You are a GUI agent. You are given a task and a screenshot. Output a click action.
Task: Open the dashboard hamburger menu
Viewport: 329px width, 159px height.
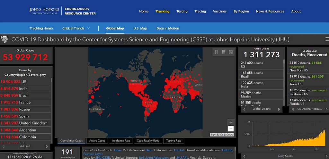pos(327,39)
